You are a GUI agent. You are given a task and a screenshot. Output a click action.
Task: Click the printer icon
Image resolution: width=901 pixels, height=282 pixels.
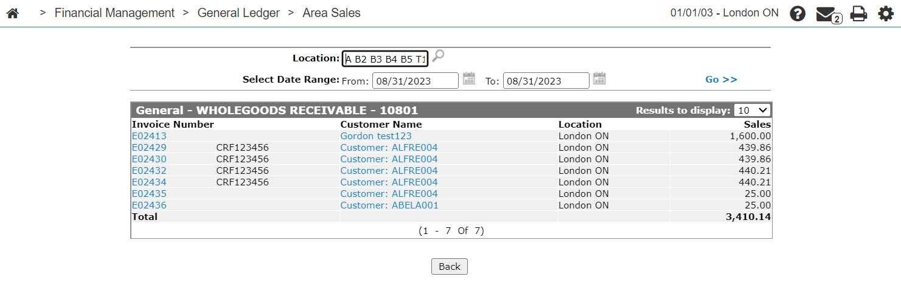coord(858,13)
